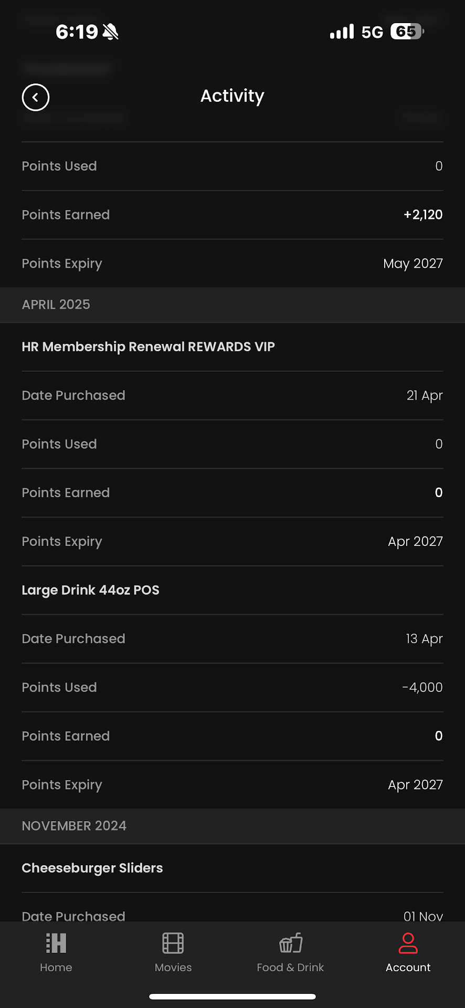465x1008 pixels.
Task: Tap the silent mode bell icon
Action: pyautogui.click(x=111, y=32)
